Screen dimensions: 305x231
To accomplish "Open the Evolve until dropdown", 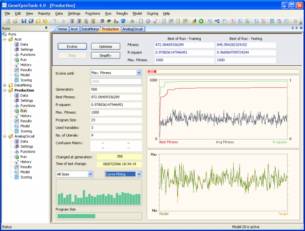I will (139, 73).
